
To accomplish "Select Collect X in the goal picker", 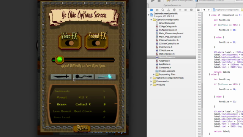I will click(83, 104).
